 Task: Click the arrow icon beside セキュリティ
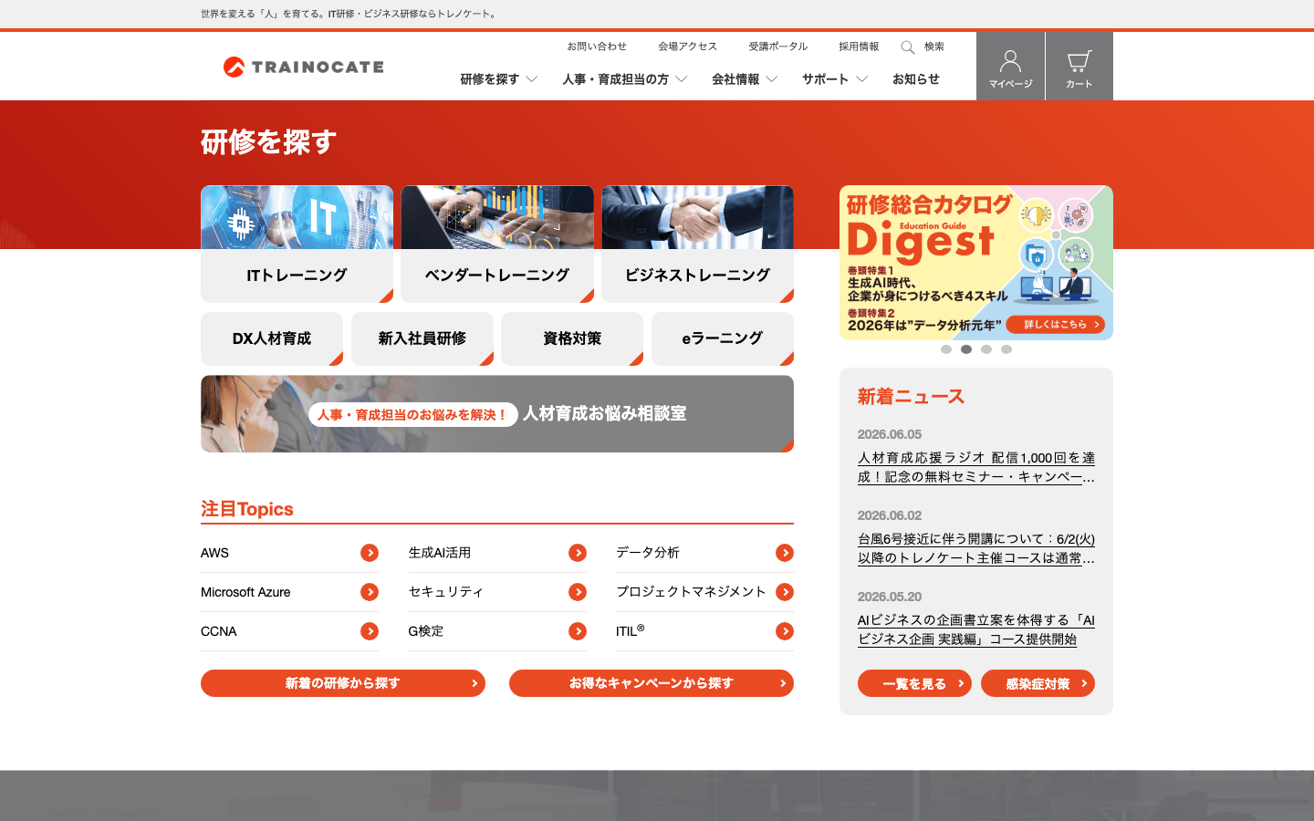pos(578,592)
